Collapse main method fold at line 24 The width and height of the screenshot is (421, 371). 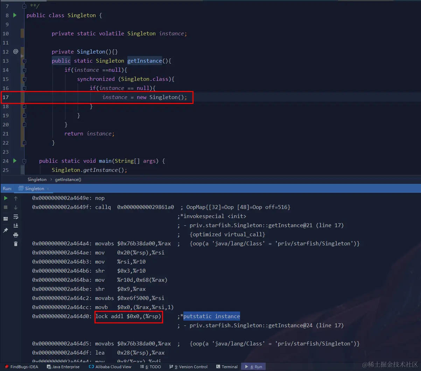click(24, 161)
